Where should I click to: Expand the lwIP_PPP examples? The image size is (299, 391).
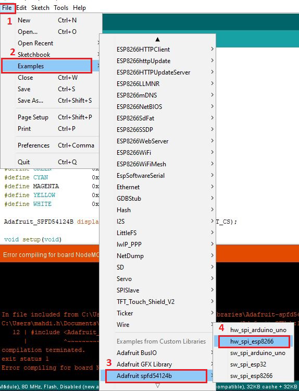157,245
